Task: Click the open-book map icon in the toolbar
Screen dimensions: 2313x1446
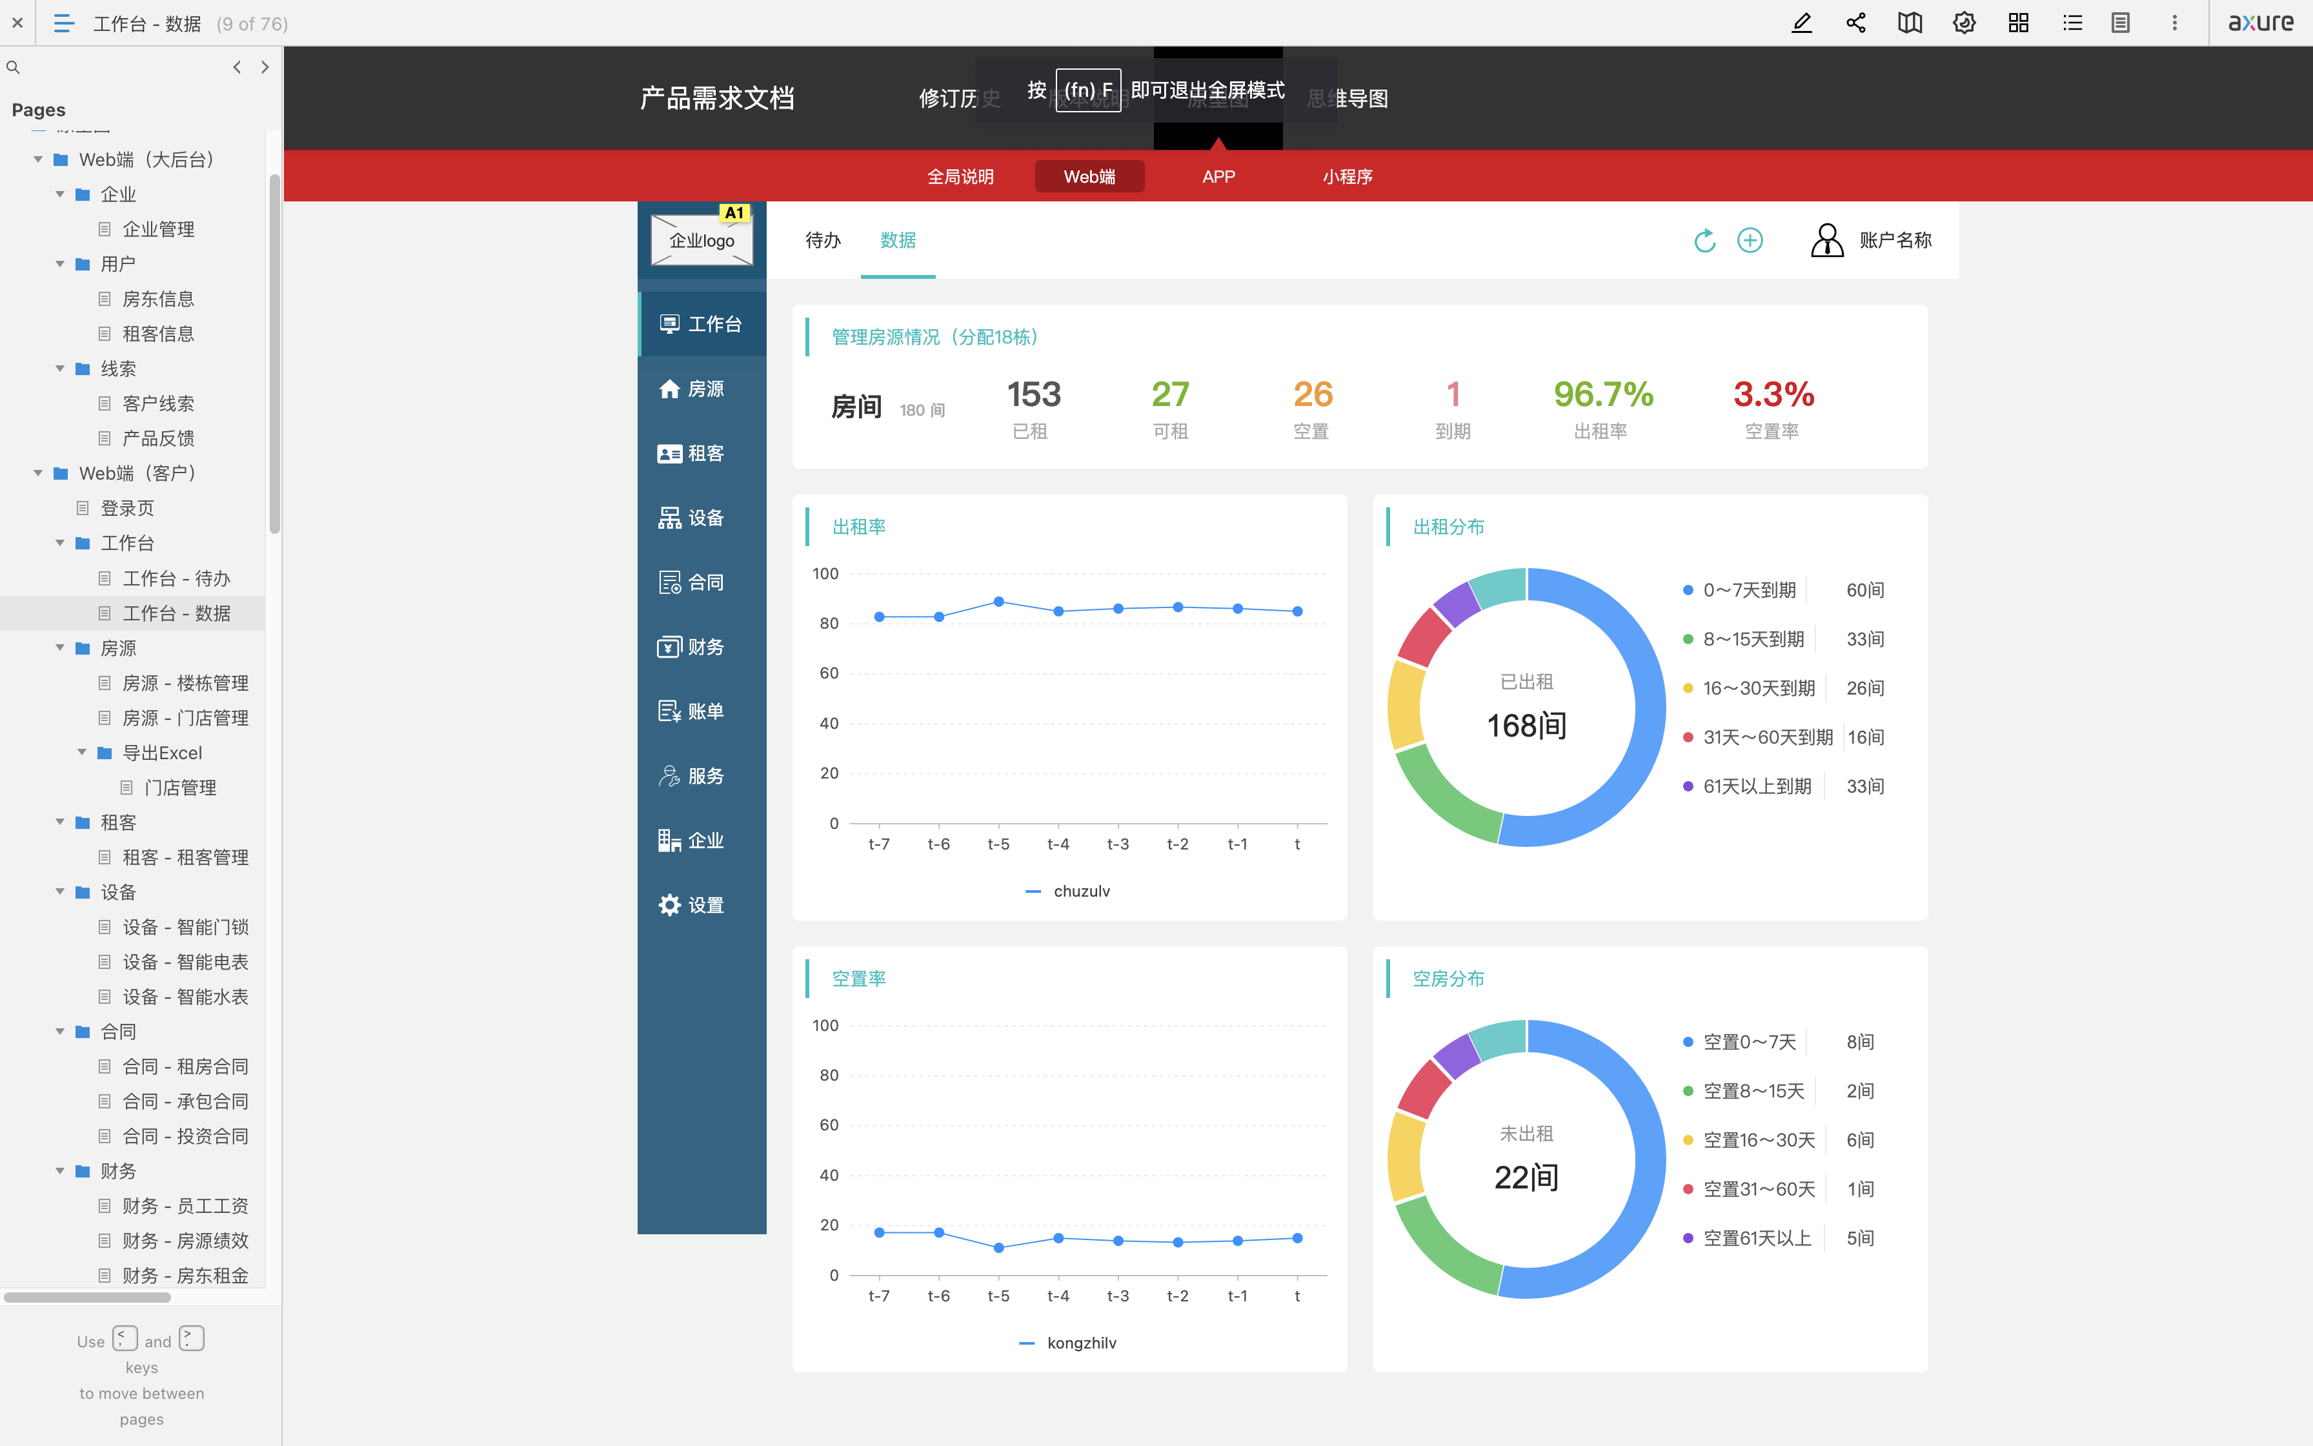Action: [1910, 23]
